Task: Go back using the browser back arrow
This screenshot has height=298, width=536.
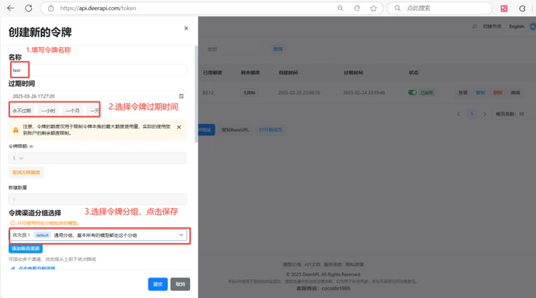Action: 11,9
